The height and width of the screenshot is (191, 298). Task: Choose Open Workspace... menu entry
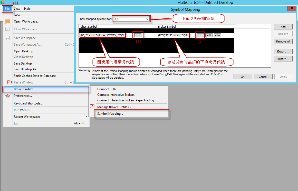[27, 22]
